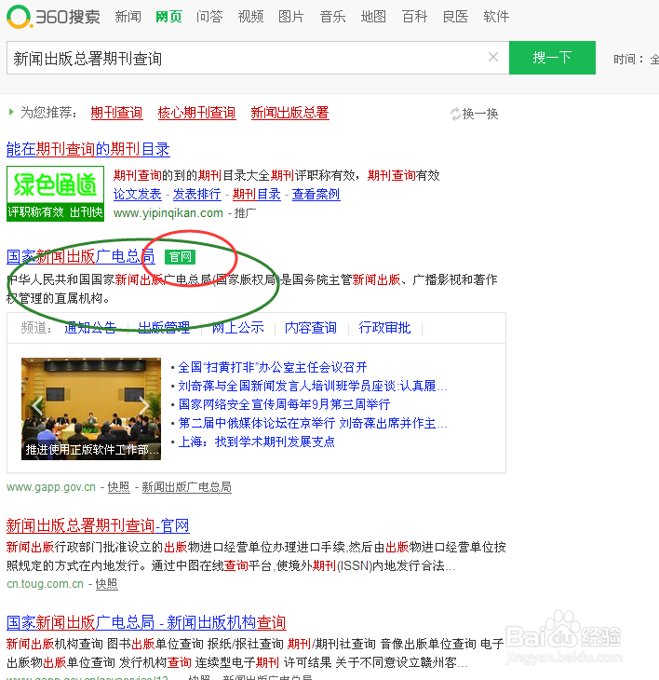The image size is (659, 680).
Task: Open 快照 for the gapp.gov.cn result
Action: pos(119,487)
